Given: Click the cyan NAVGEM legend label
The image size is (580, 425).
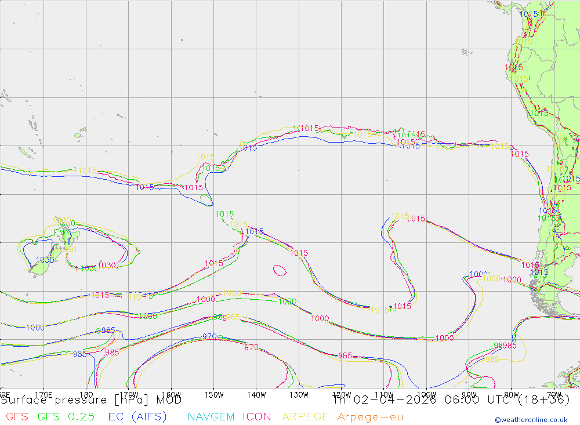Looking at the screenshot, I should [211, 417].
